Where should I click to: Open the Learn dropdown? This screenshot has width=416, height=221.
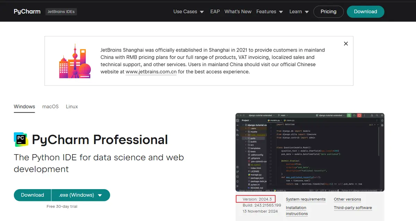tap(298, 11)
